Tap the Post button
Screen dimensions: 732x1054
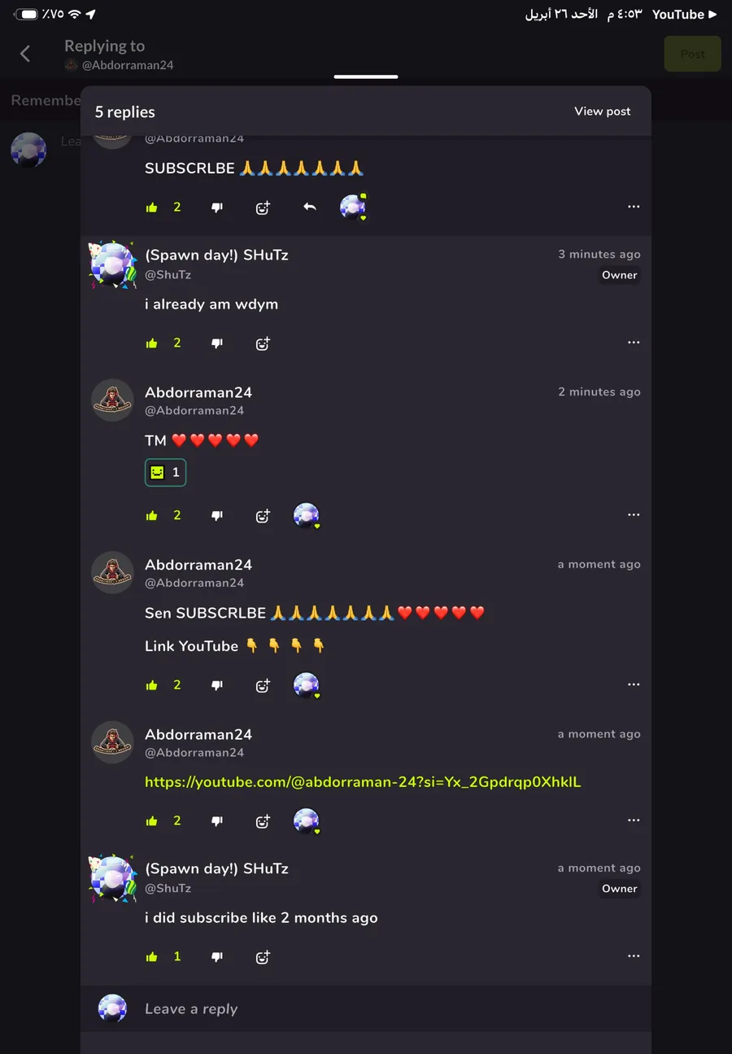tap(693, 54)
